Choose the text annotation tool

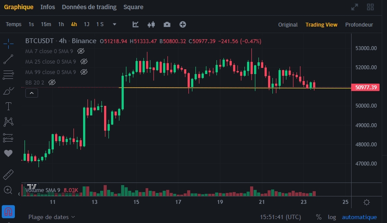point(8,106)
